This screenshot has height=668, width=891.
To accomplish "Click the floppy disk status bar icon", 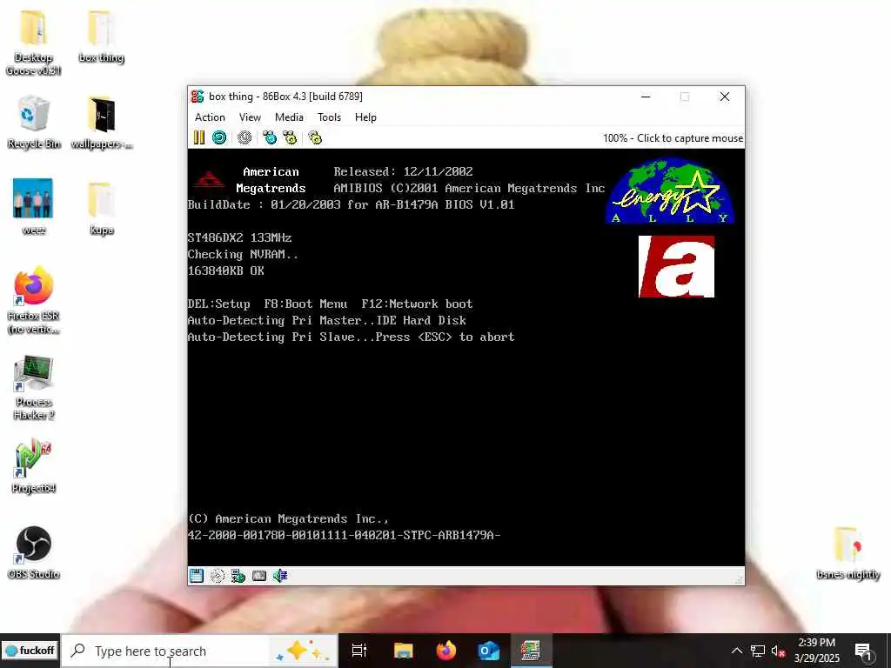I will pos(197,576).
